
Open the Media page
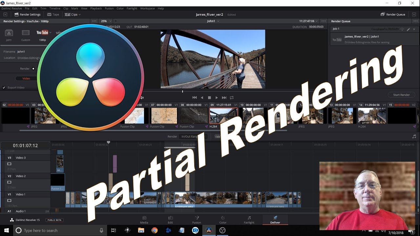[x=144, y=220]
